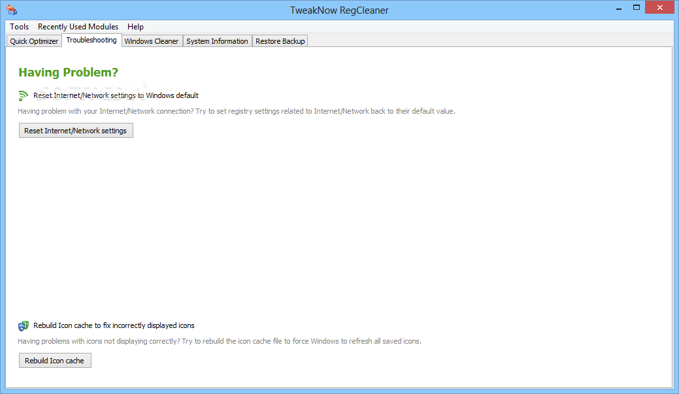Maximize the TweakNow RegCleaner window
679x394 pixels.
coord(637,8)
